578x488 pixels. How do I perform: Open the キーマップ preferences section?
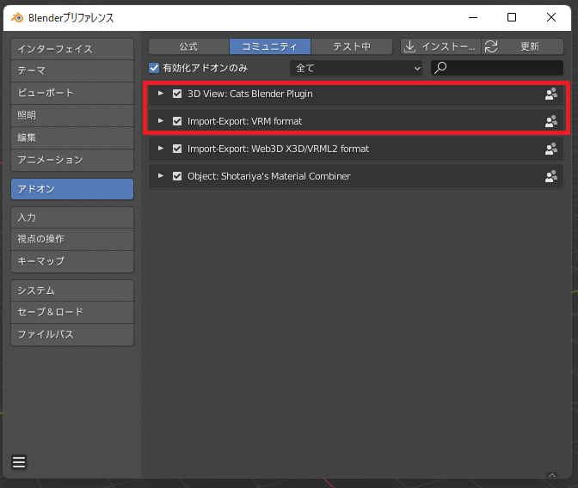pos(72,261)
